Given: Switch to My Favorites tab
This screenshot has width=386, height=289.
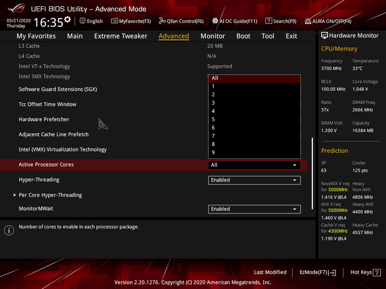Looking at the screenshot, I should point(36,36).
